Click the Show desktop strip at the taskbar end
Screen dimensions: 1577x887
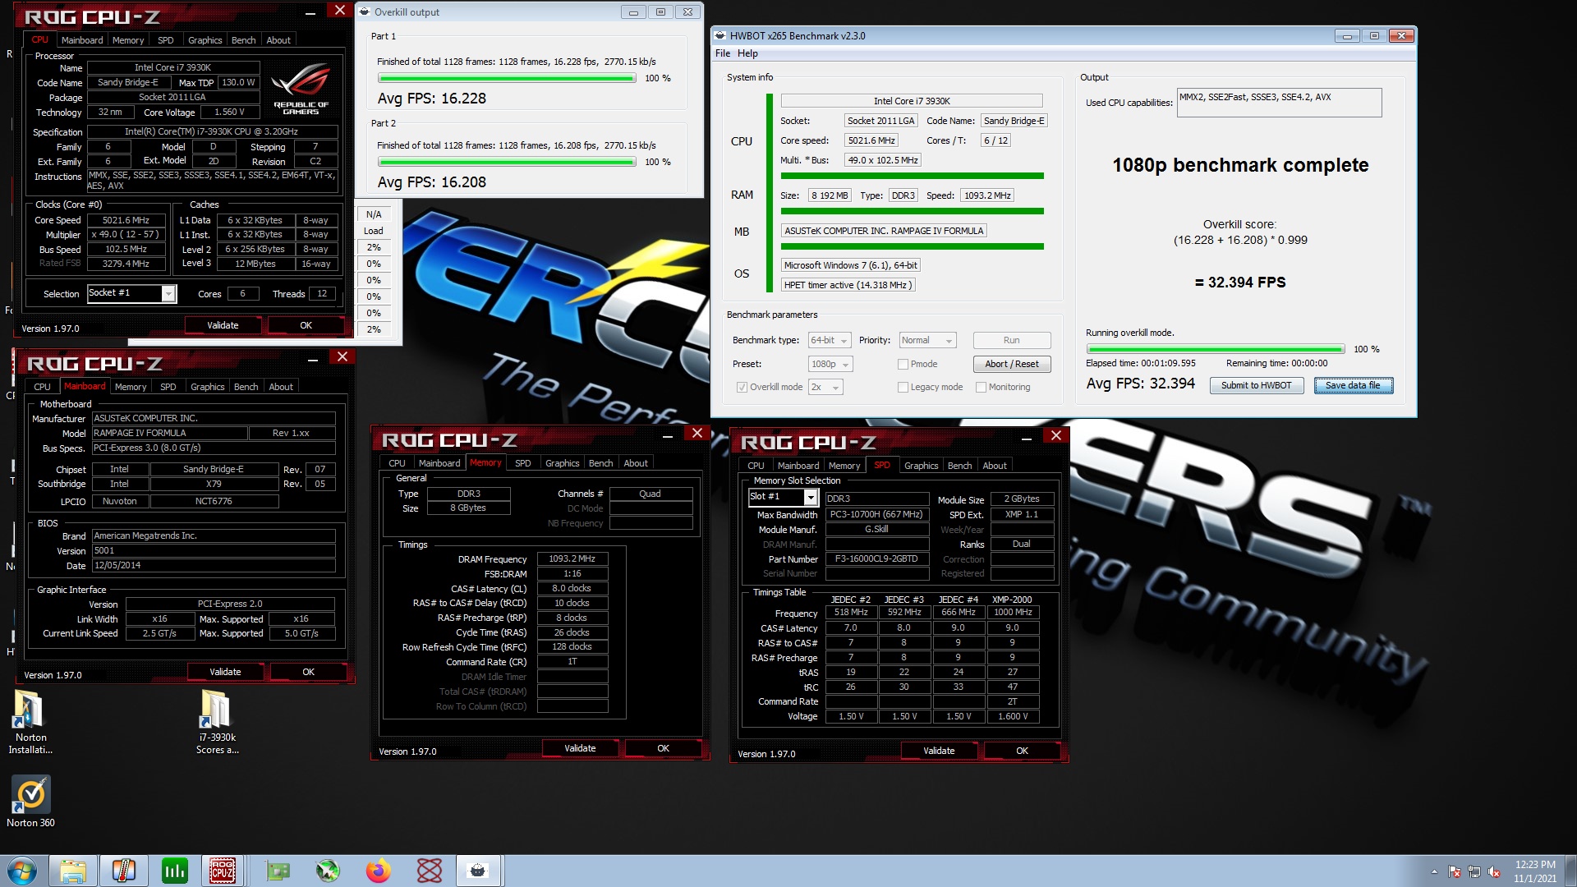pos(1570,871)
